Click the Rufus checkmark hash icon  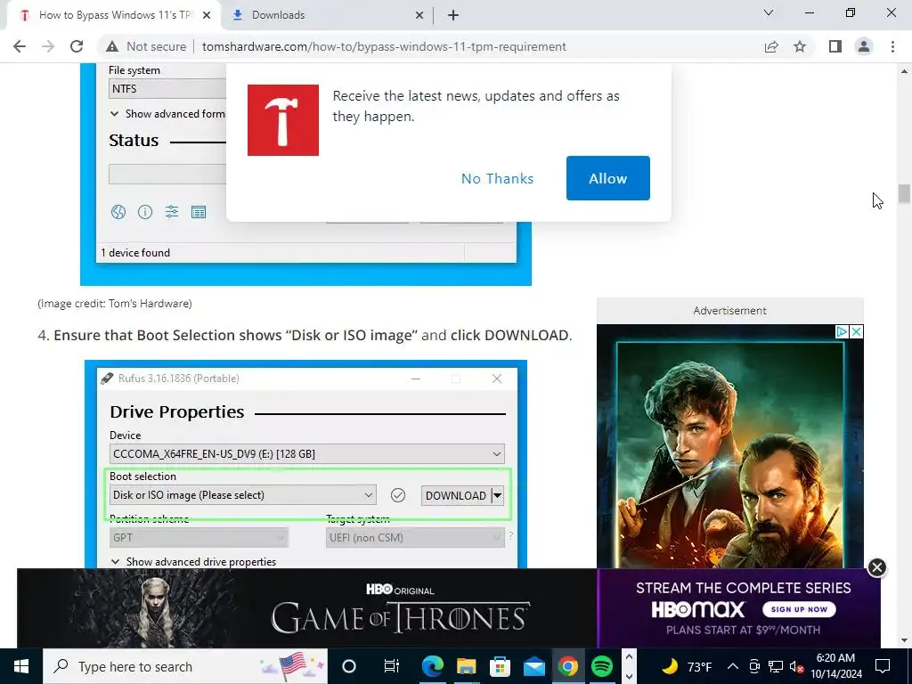pos(398,495)
